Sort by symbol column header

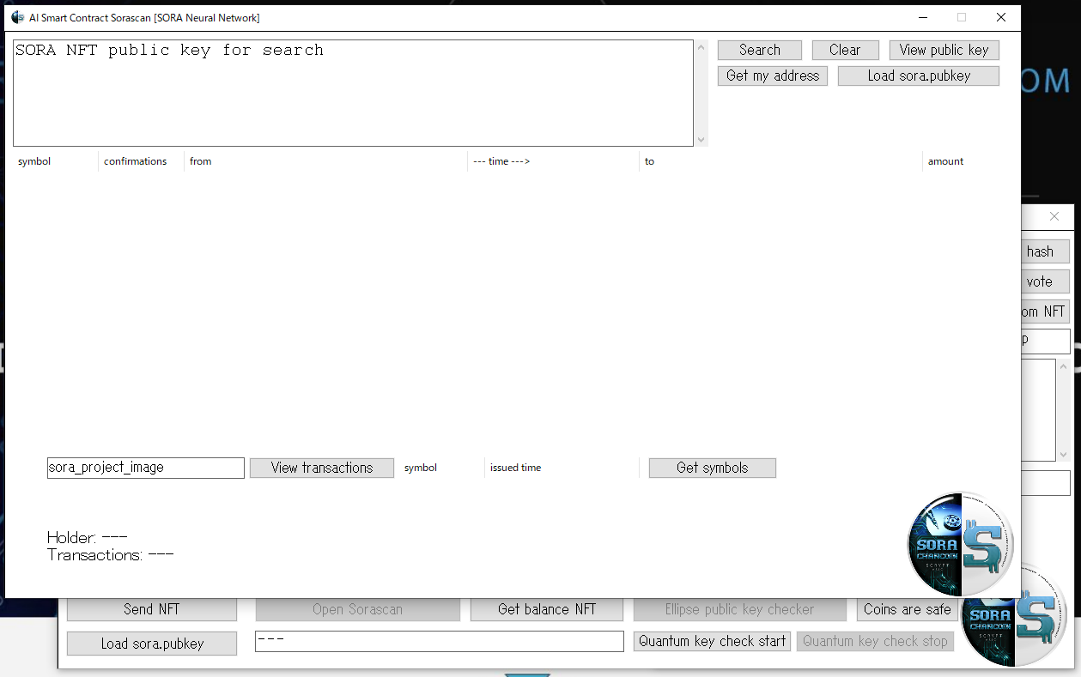coord(55,161)
